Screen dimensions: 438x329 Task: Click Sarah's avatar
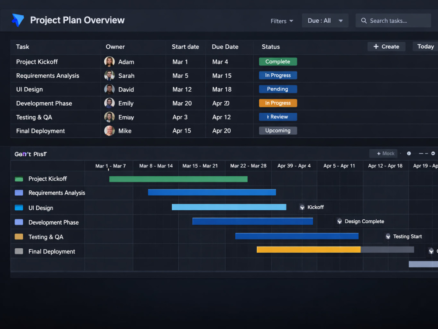109,75
